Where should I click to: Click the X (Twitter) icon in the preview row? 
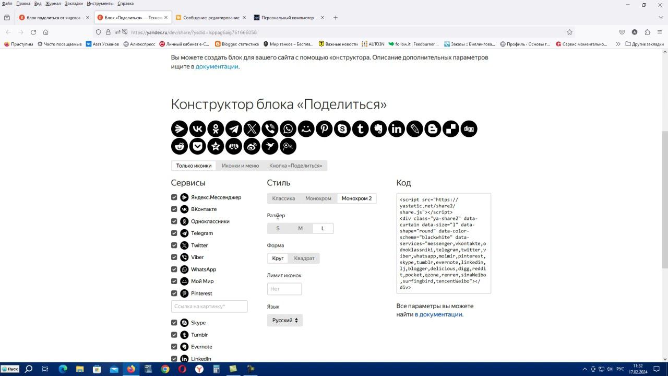pyautogui.click(x=252, y=128)
